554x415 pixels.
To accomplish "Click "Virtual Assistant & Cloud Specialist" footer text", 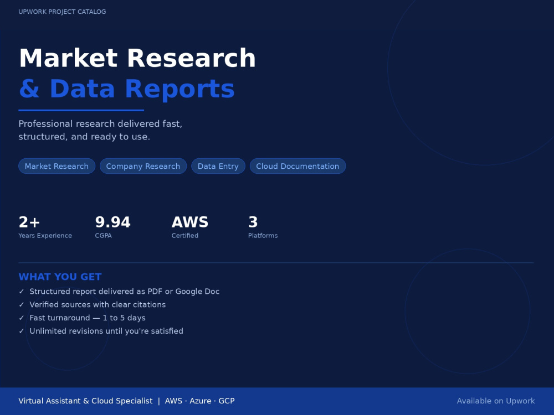I will (x=85, y=401).
